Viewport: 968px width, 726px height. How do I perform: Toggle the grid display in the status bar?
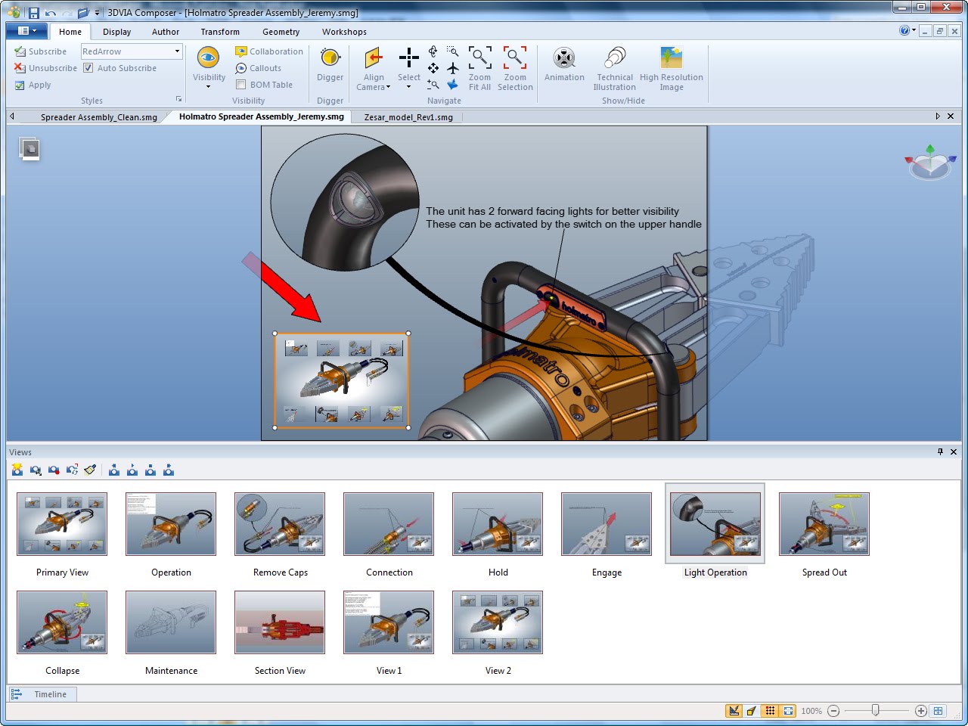[770, 710]
